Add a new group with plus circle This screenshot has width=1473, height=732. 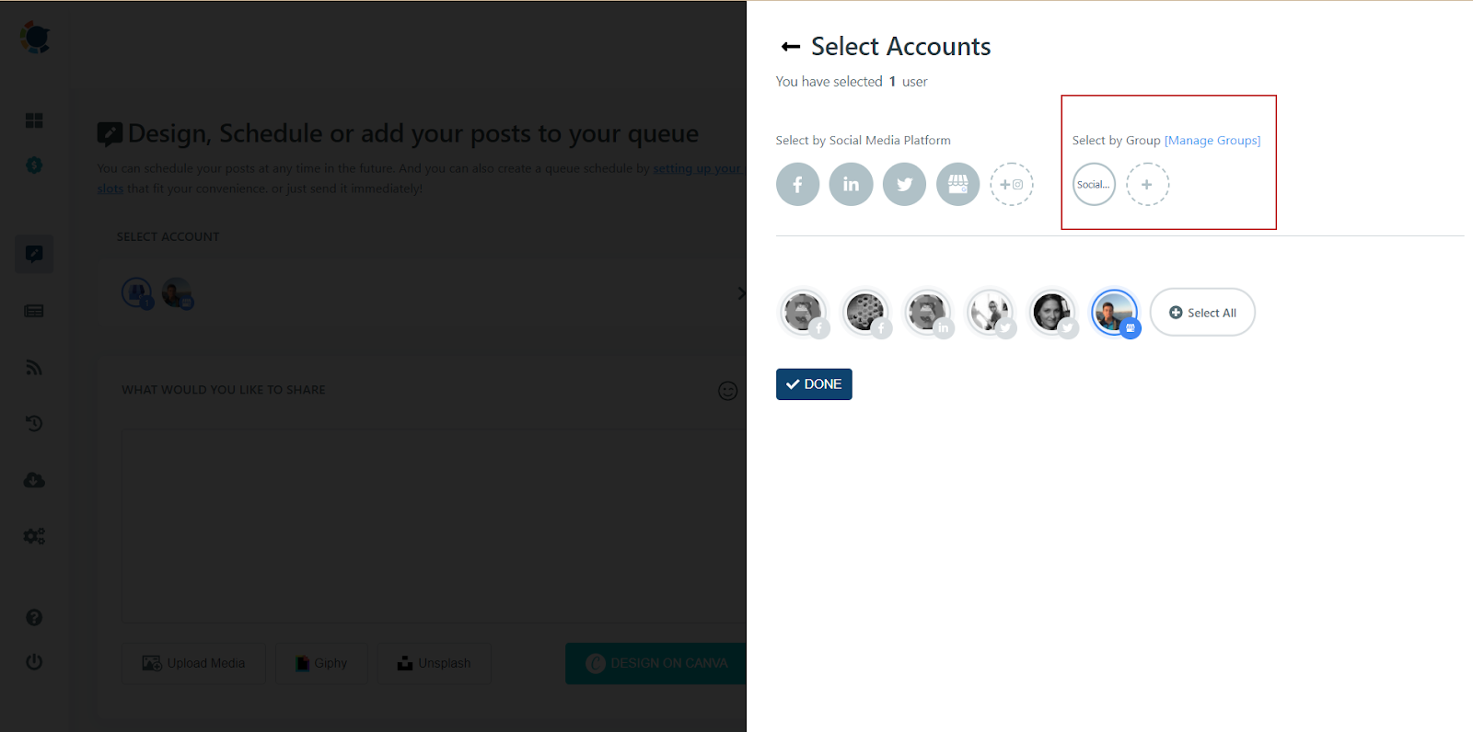pyautogui.click(x=1147, y=184)
